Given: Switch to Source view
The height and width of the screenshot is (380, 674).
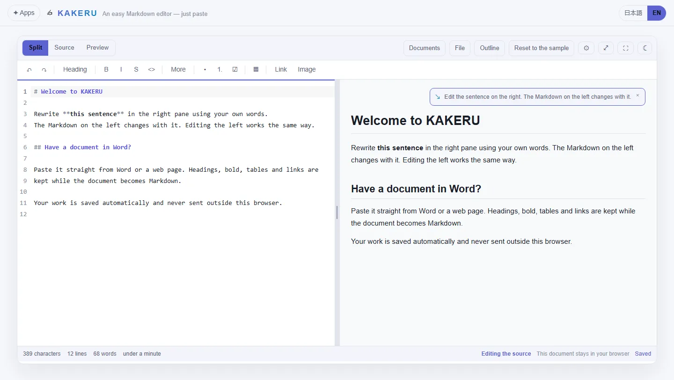Looking at the screenshot, I should point(64,48).
